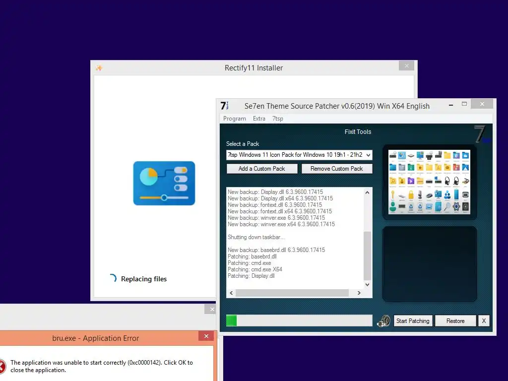Click the Rectify11 Installer close button

coord(407,66)
